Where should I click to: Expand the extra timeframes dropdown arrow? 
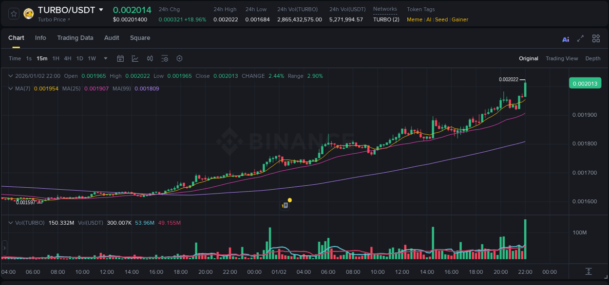point(105,58)
